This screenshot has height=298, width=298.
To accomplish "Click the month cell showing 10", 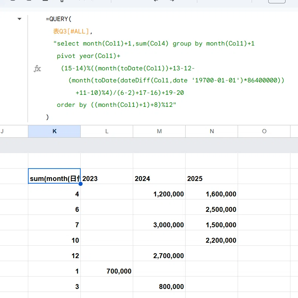I will click(54, 238).
